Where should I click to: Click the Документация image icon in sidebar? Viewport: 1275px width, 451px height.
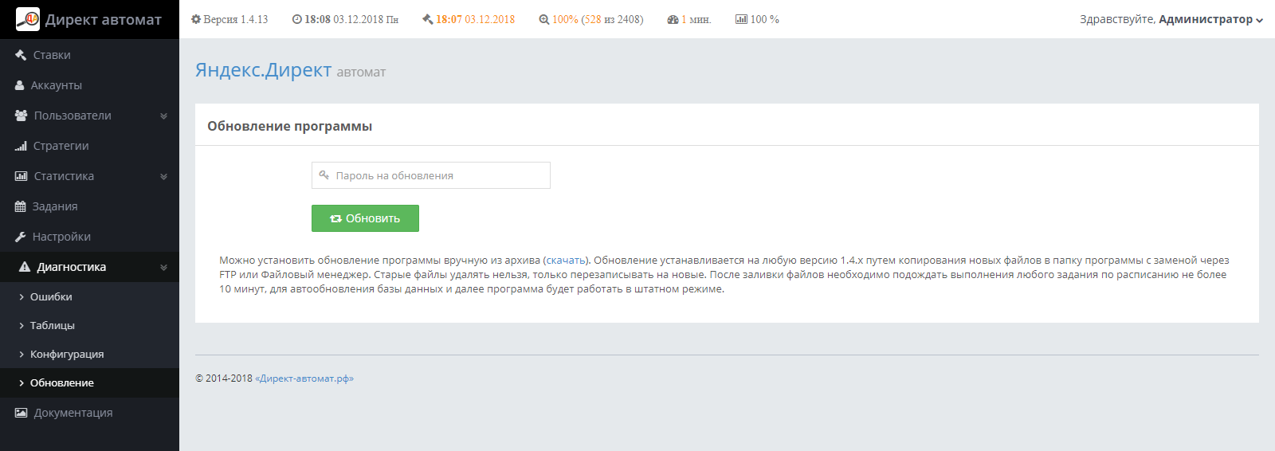click(x=21, y=413)
